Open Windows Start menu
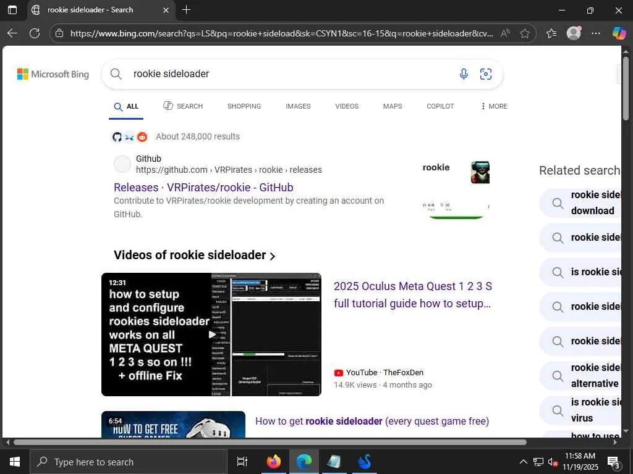This screenshot has height=474, width=633. (15, 462)
